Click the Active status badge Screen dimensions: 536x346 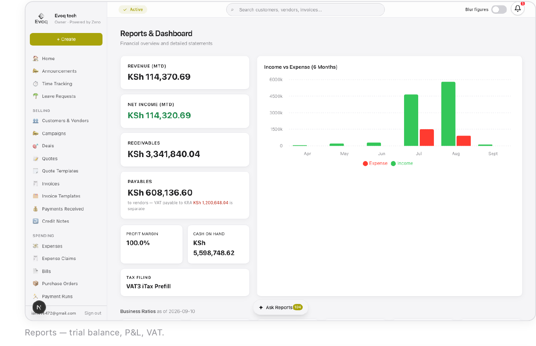[x=133, y=9]
